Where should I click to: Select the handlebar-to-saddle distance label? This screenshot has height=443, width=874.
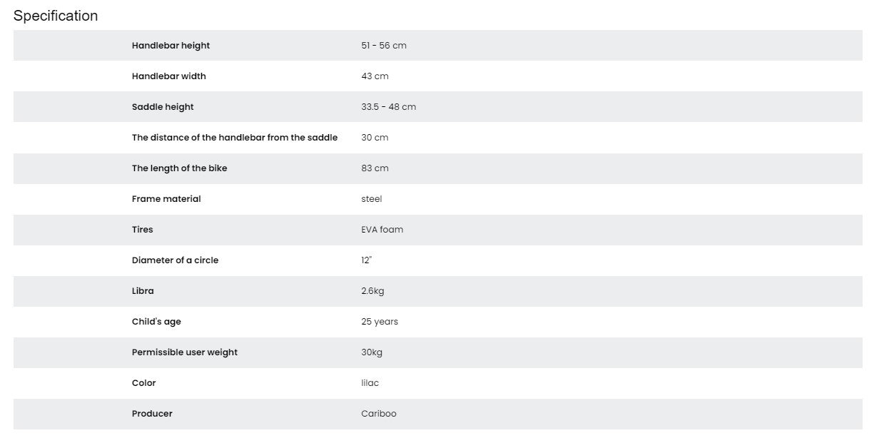234,138
